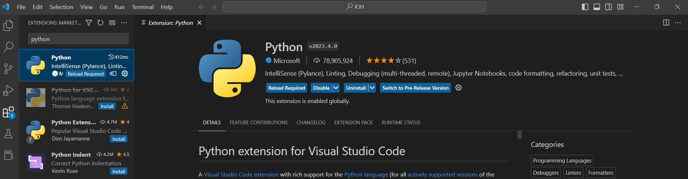
Task: Open the Explorer view in activity bar
Action: 8,26
